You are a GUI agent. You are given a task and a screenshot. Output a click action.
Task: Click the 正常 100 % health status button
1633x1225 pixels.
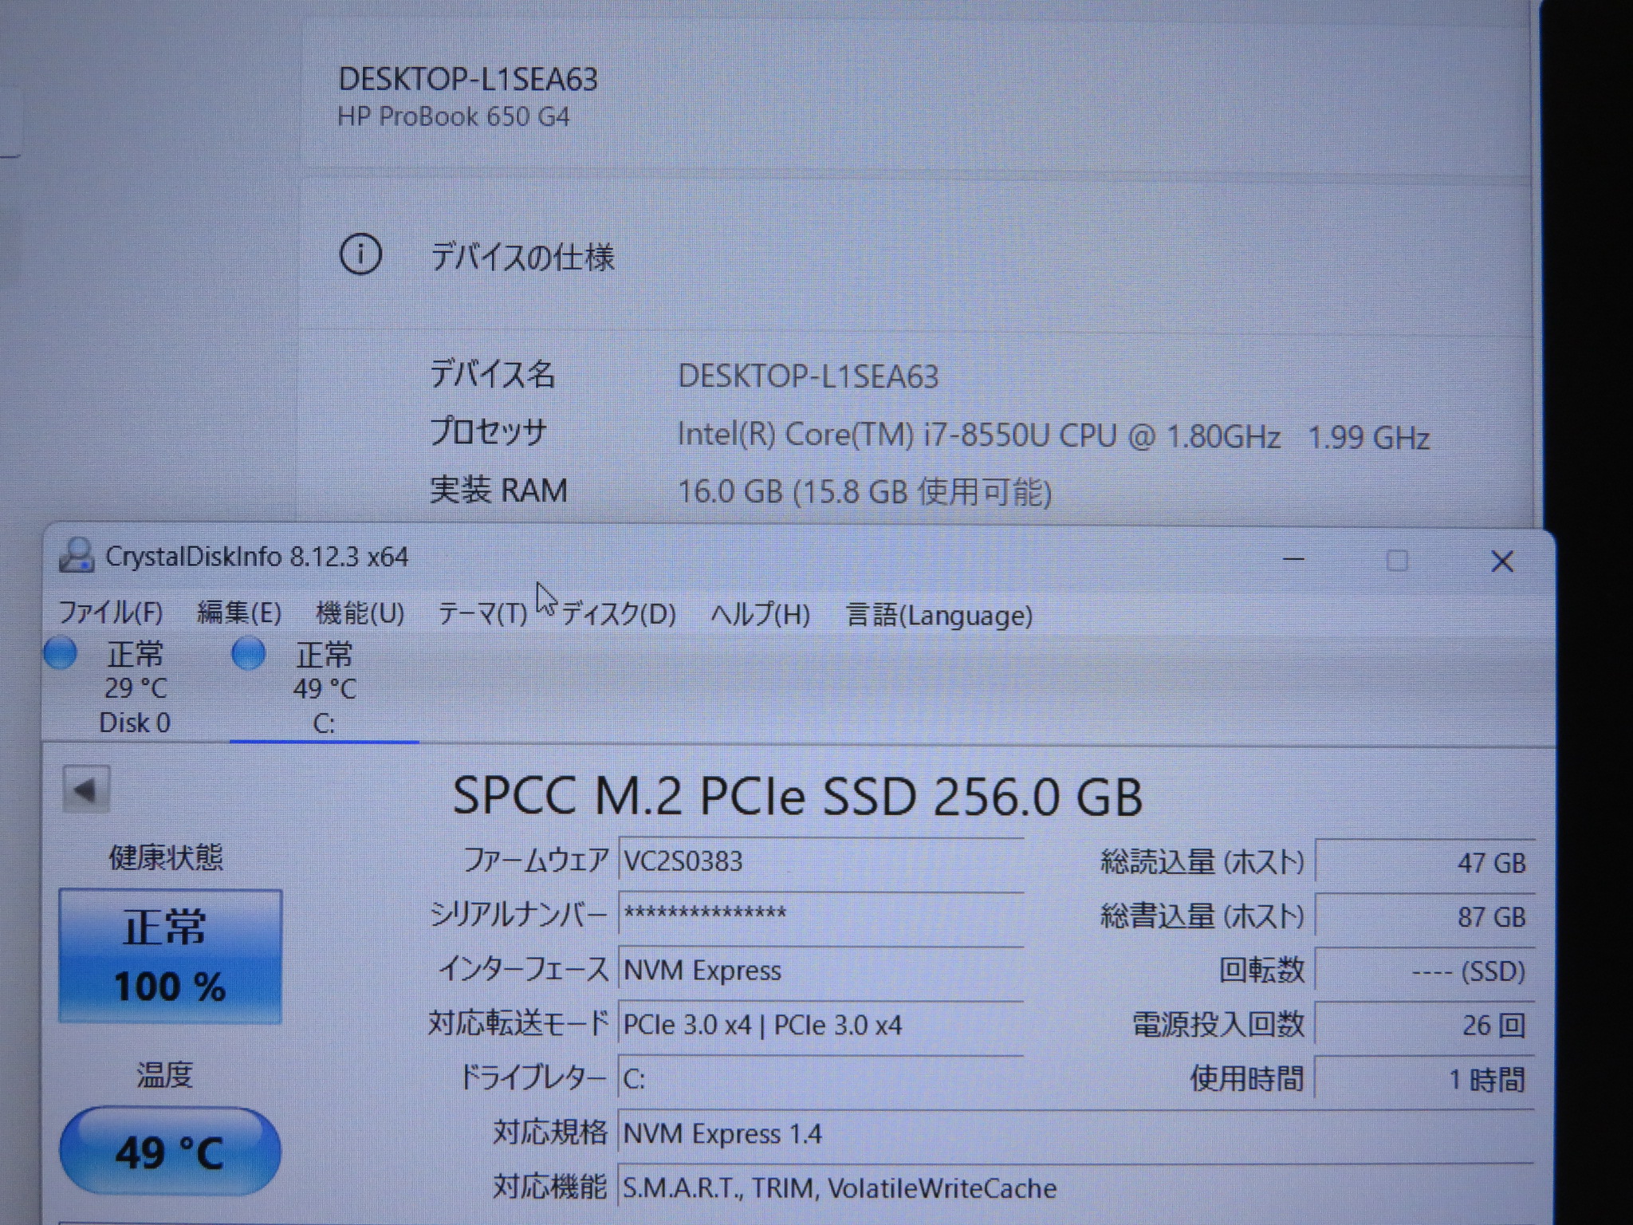point(170,956)
